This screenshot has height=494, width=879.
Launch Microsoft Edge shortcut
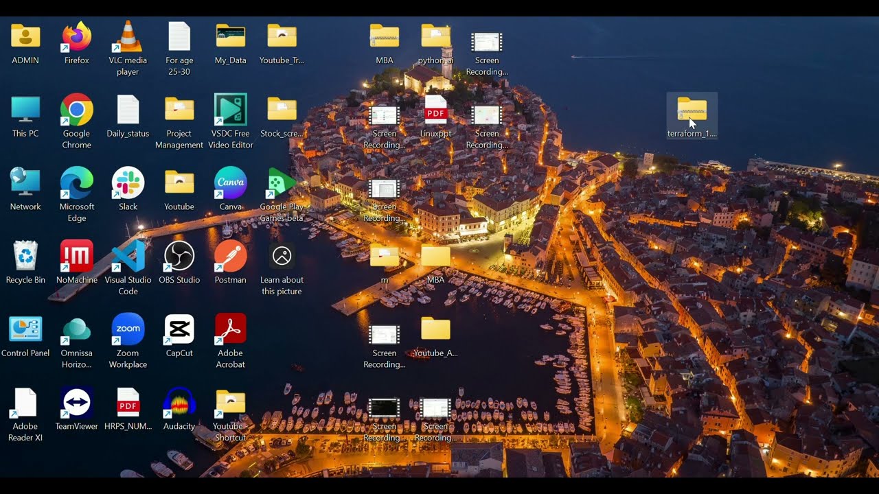76,195
